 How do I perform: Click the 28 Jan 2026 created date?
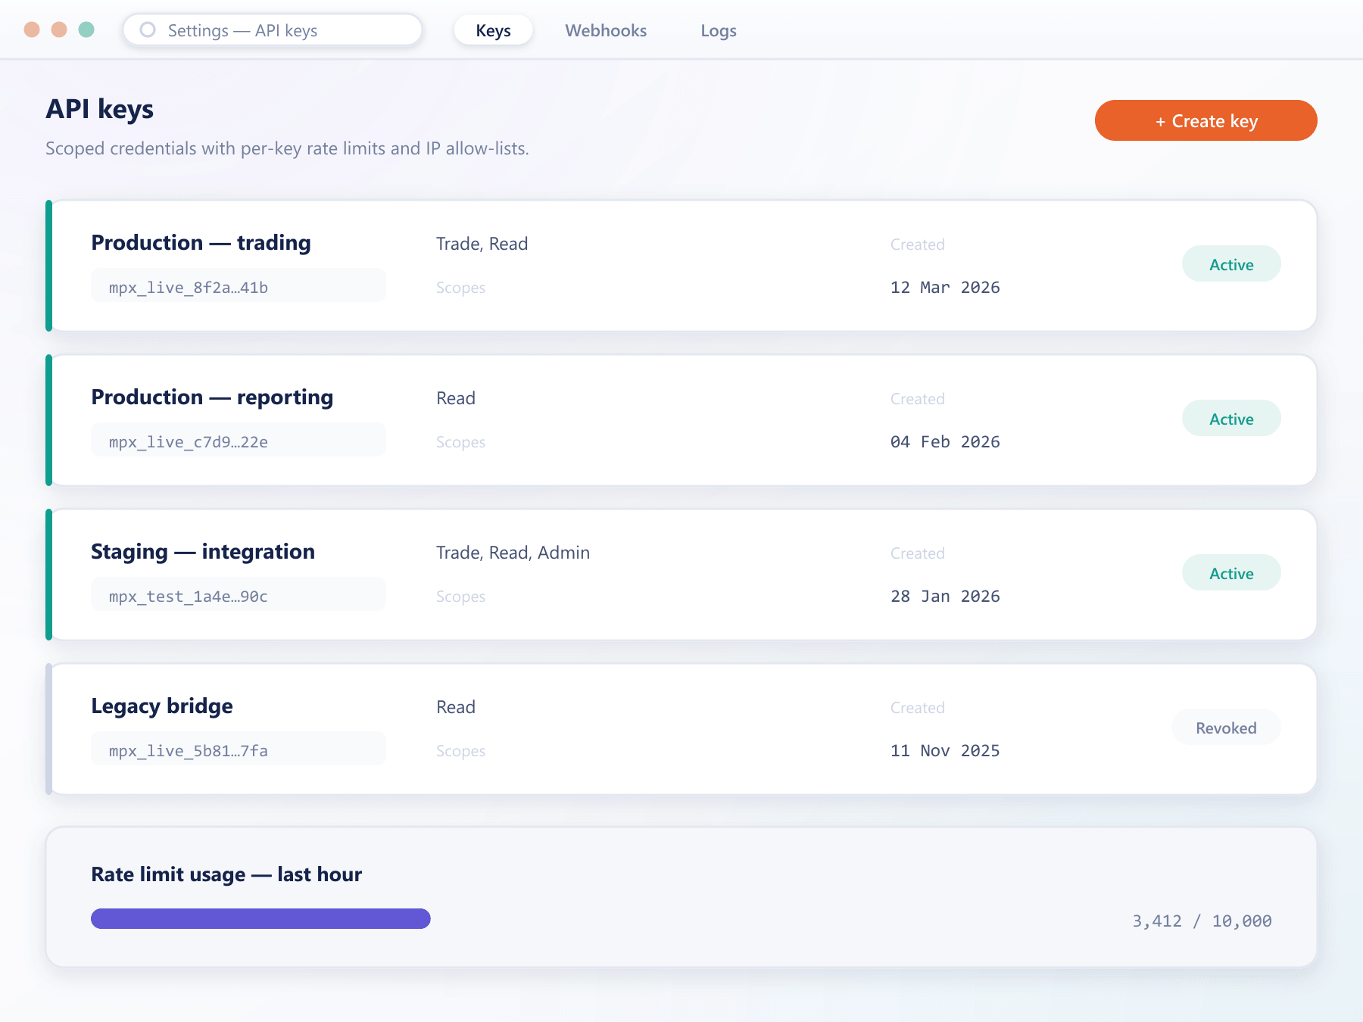pyautogui.click(x=945, y=597)
